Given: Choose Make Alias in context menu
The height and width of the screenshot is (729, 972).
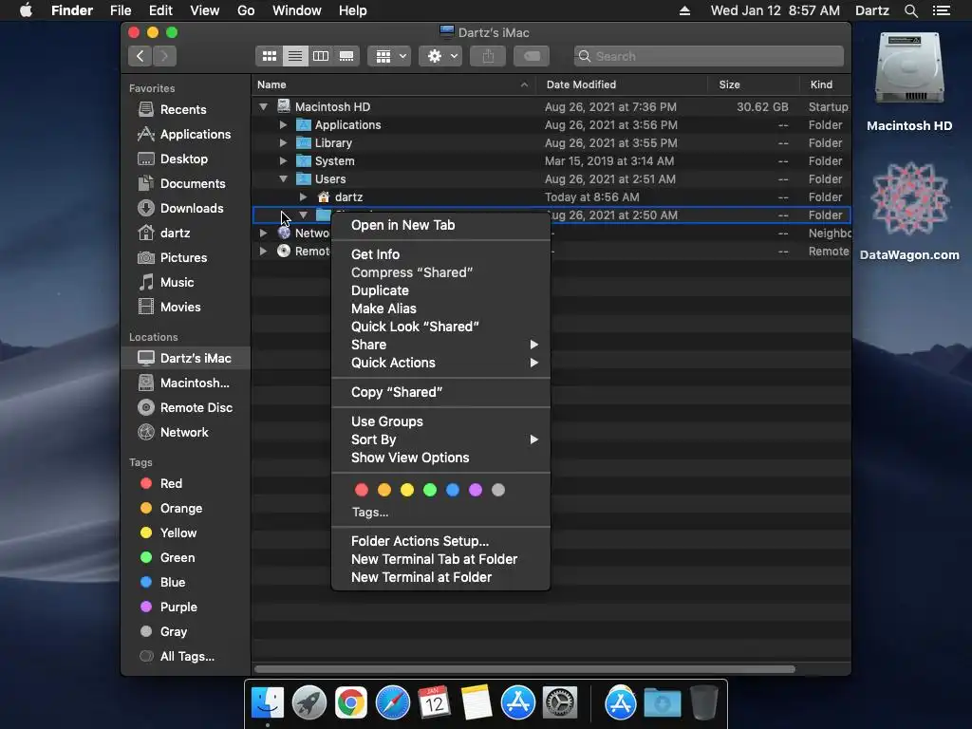Looking at the screenshot, I should click(440, 308).
